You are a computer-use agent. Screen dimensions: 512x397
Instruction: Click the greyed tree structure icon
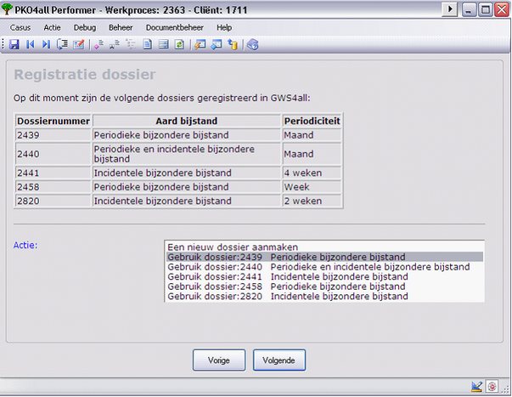tap(131, 44)
